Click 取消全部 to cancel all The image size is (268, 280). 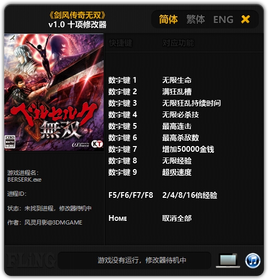[177, 218]
